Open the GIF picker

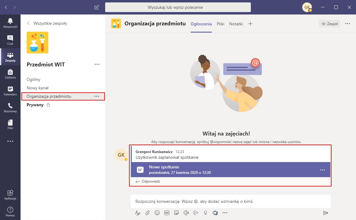167,213
